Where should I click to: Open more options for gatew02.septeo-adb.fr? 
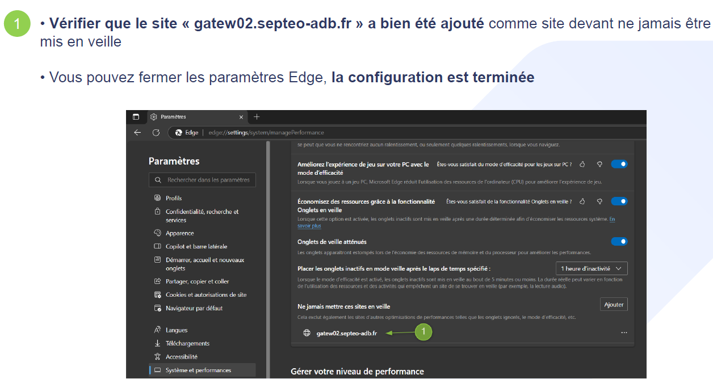point(624,333)
